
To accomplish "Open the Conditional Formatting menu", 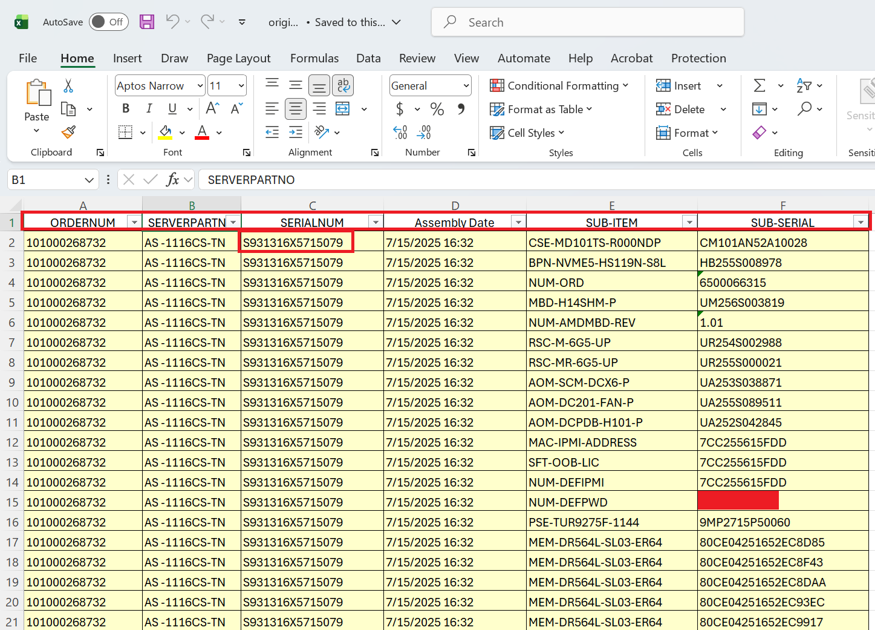I will pos(559,86).
